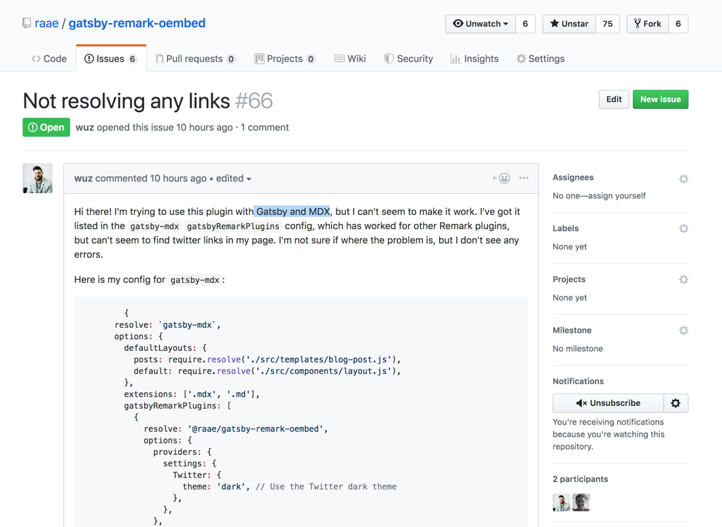Fork the repository
Screen dimensions: 722x527
click(647, 24)
